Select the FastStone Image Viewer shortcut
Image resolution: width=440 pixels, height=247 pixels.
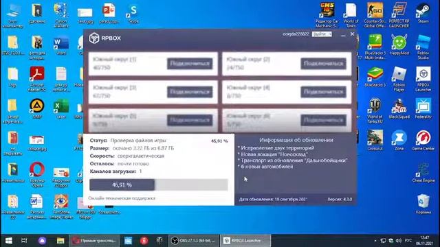(x=61, y=207)
